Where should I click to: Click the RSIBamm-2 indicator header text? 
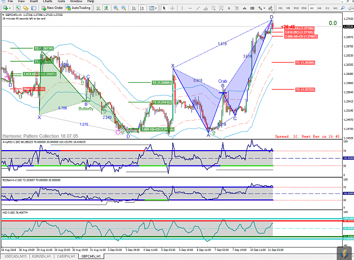coord(31,180)
